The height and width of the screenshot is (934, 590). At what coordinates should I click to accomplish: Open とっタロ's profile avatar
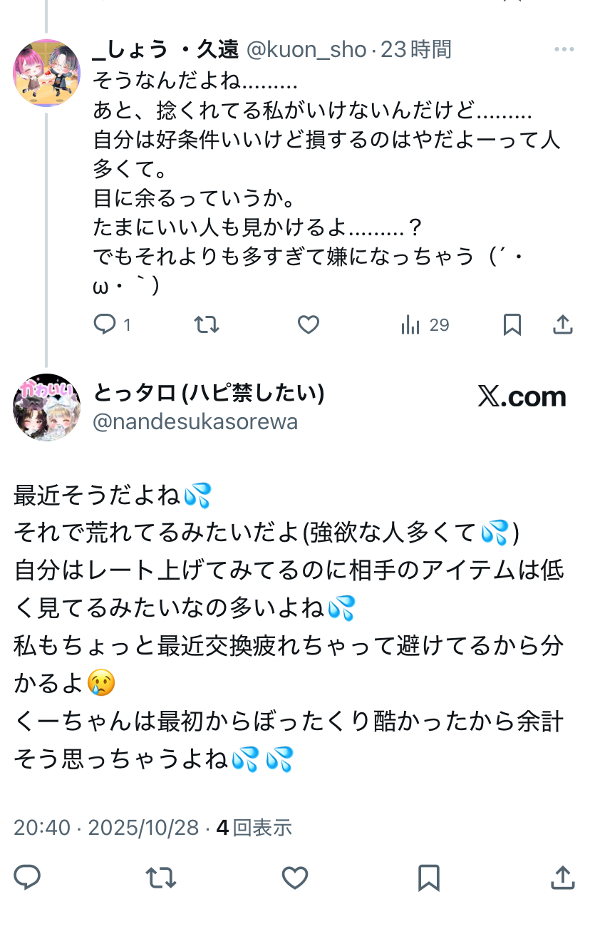click(47, 407)
